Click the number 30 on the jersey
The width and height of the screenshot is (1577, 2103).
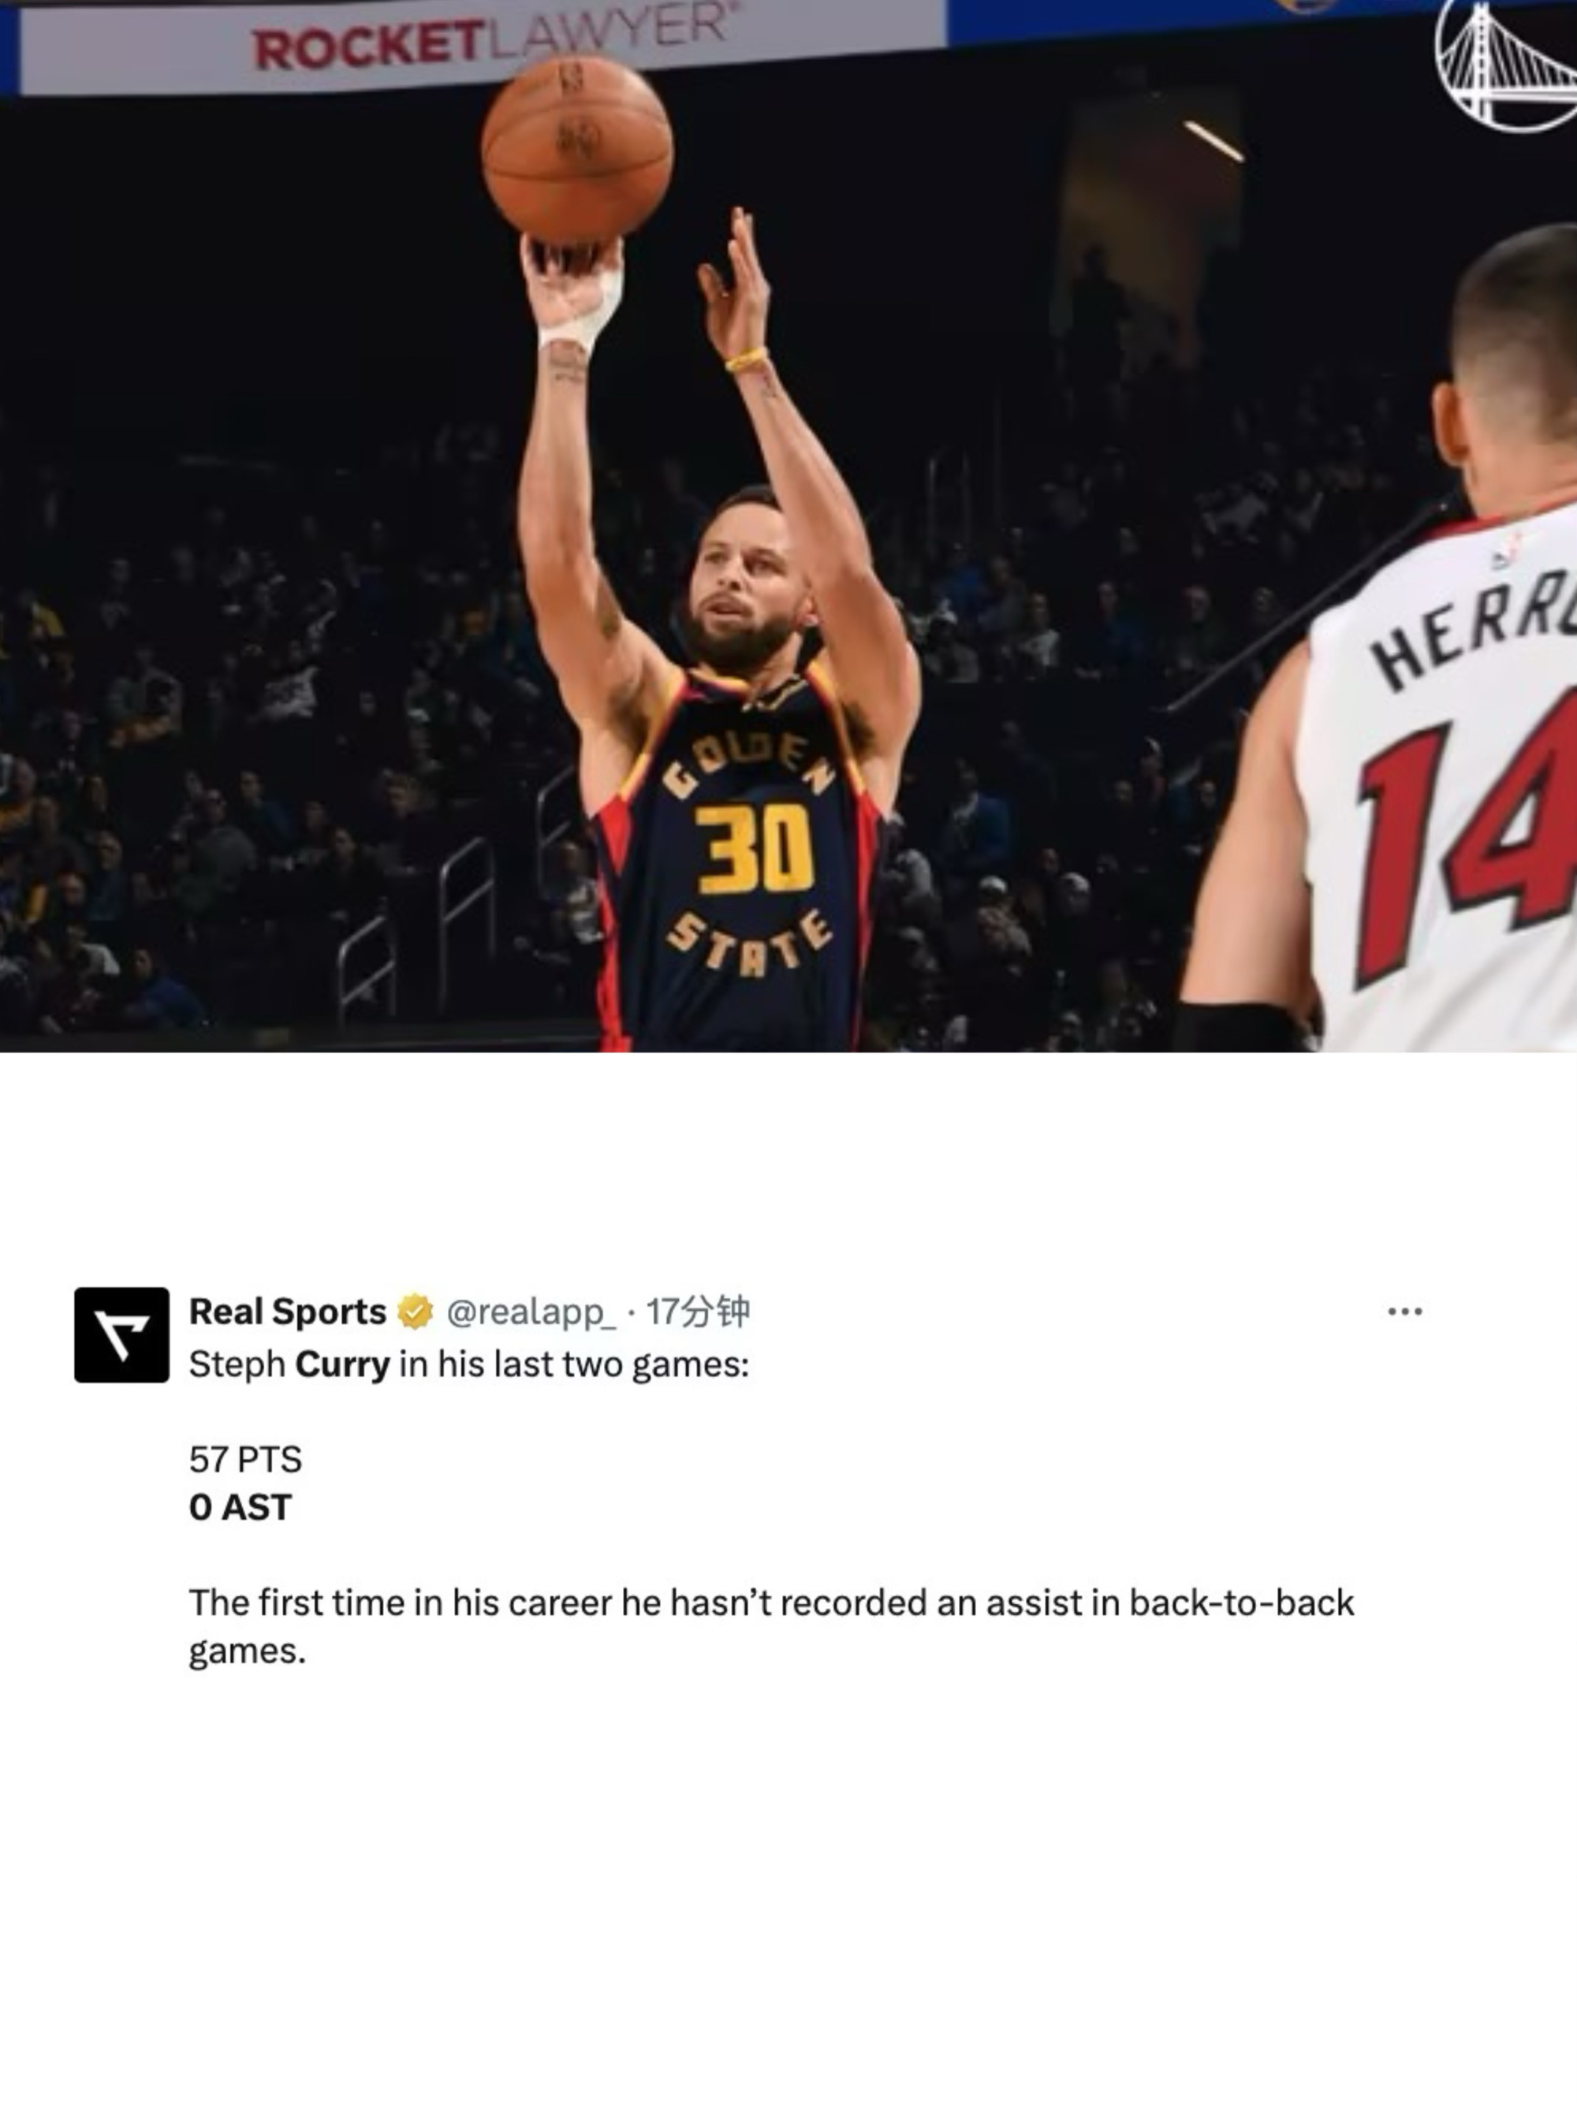point(755,850)
